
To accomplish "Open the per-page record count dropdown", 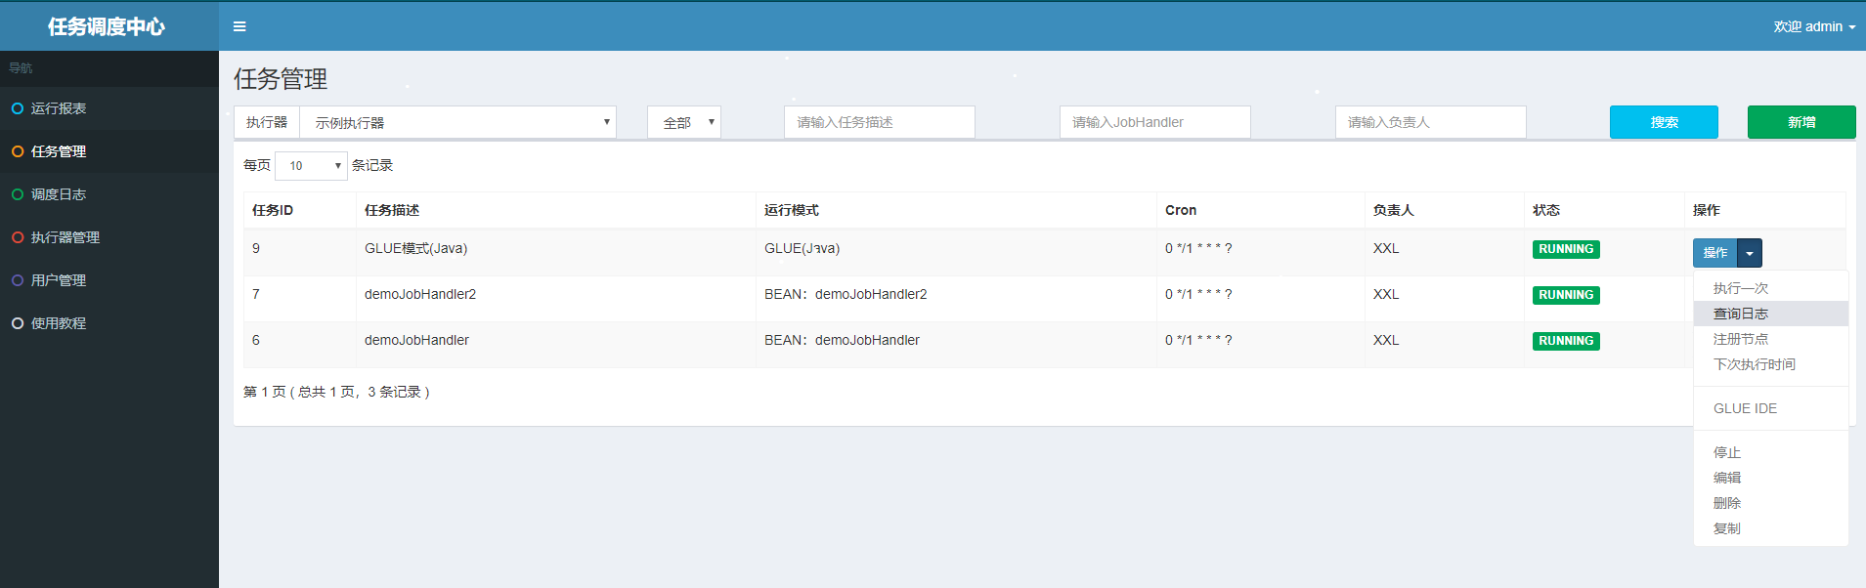I will [x=311, y=165].
